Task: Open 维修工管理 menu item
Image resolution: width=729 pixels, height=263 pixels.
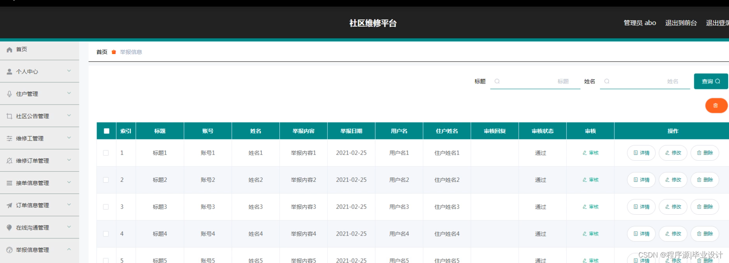Action: point(39,139)
